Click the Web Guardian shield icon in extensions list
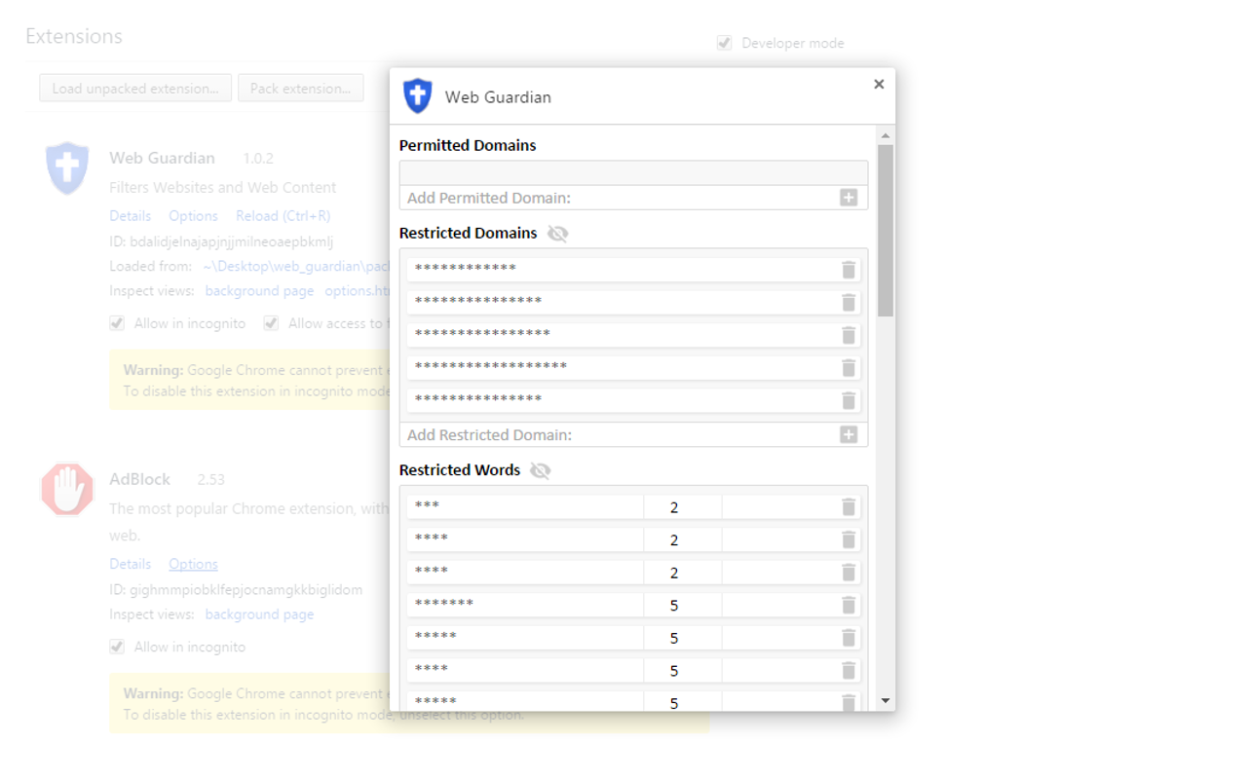Image resolution: width=1247 pixels, height=779 pixels. pyautogui.click(x=67, y=168)
